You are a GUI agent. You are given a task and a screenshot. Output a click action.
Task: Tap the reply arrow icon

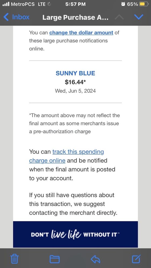tap(95, 259)
